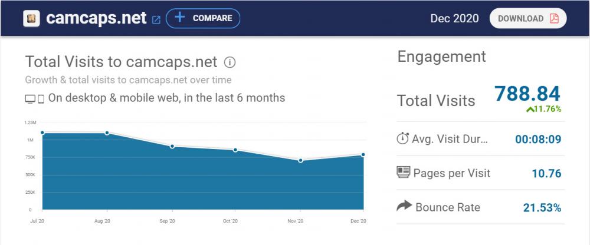Image resolution: width=590 pixels, height=245 pixels.
Task: Select the Sep '20 chart data point
Action: pos(172,146)
